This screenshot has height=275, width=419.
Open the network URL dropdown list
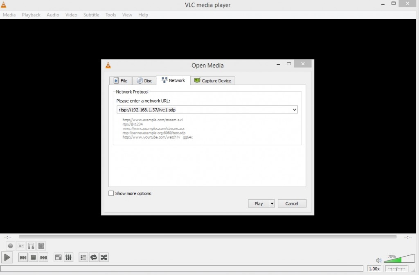(x=294, y=109)
